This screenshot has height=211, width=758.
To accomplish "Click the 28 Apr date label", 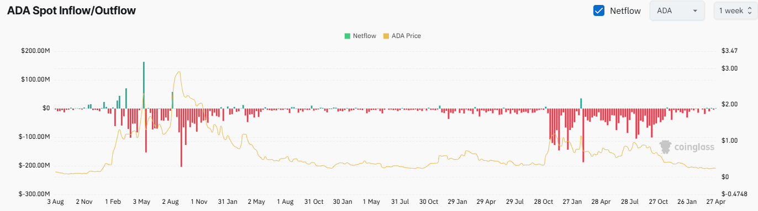I will point(601,202).
